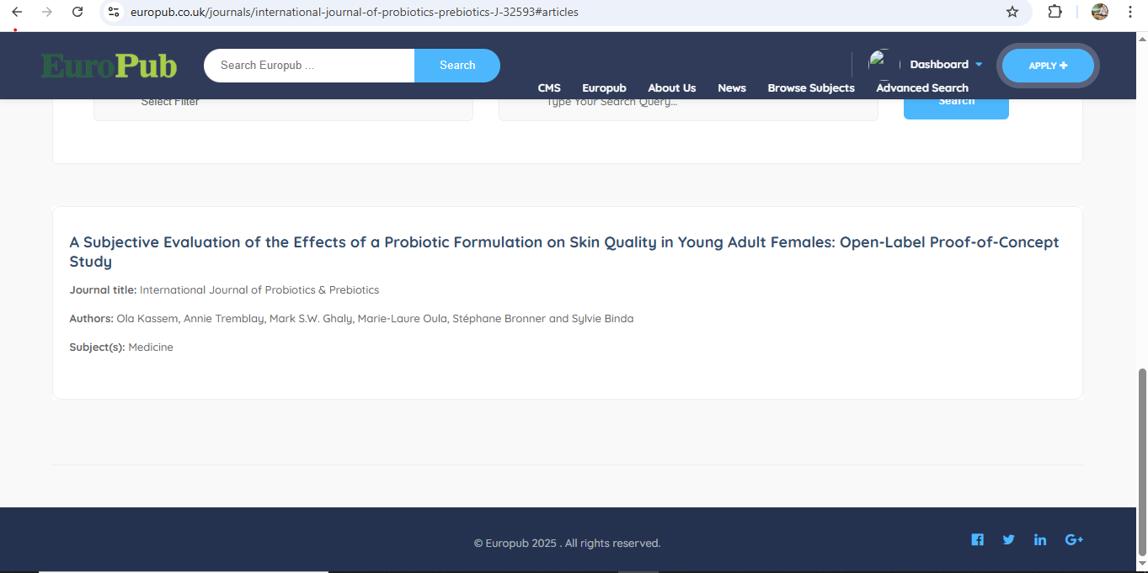
Task: Click the page vertical scrollbar thumb
Action: pyautogui.click(x=1142, y=463)
